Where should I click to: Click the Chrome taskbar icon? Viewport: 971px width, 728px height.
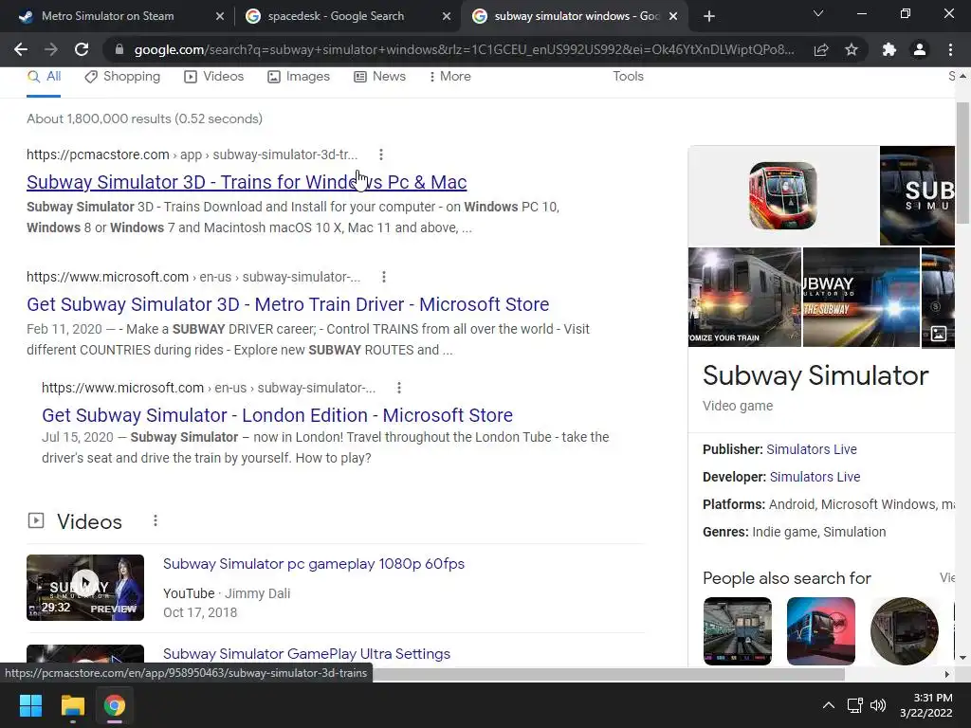115,705
